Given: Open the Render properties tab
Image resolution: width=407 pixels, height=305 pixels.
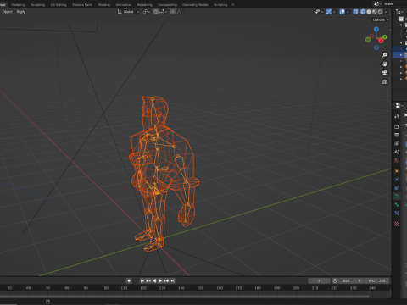Looking at the screenshot, I should pyautogui.click(x=397, y=126).
